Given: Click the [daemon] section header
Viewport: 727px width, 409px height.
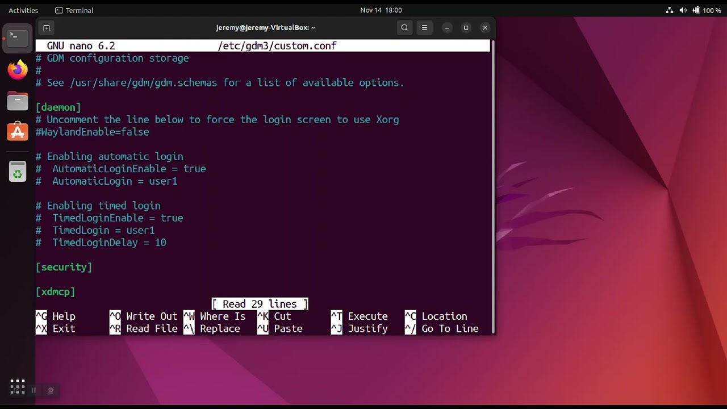Looking at the screenshot, I should [59, 107].
